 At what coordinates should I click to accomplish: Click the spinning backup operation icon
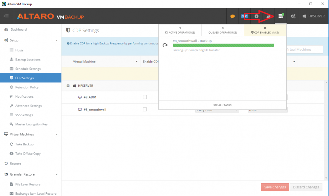pyautogui.click(x=165, y=45)
